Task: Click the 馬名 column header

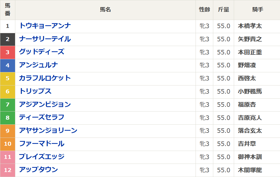Action: 105,10
